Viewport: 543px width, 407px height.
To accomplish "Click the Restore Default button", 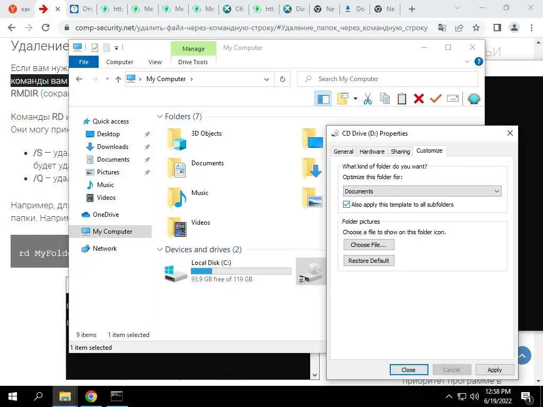I will (x=369, y=261).
